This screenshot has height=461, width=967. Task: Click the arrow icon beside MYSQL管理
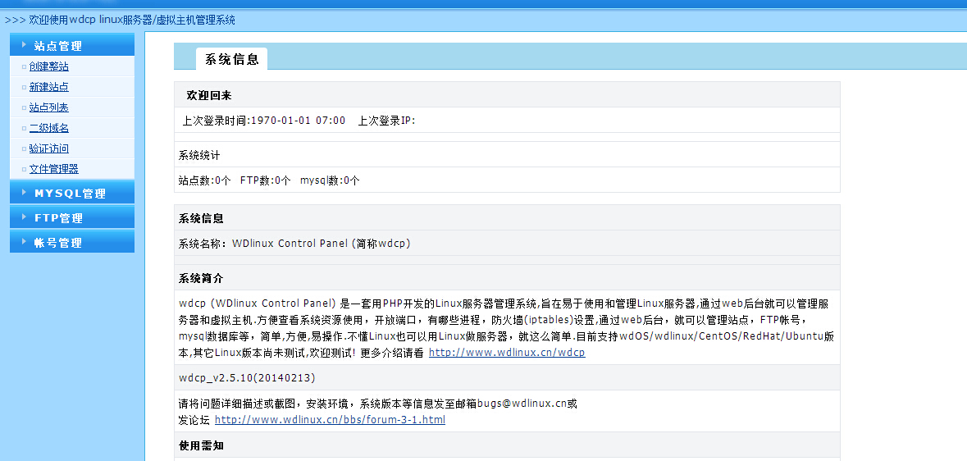point(24,193)
